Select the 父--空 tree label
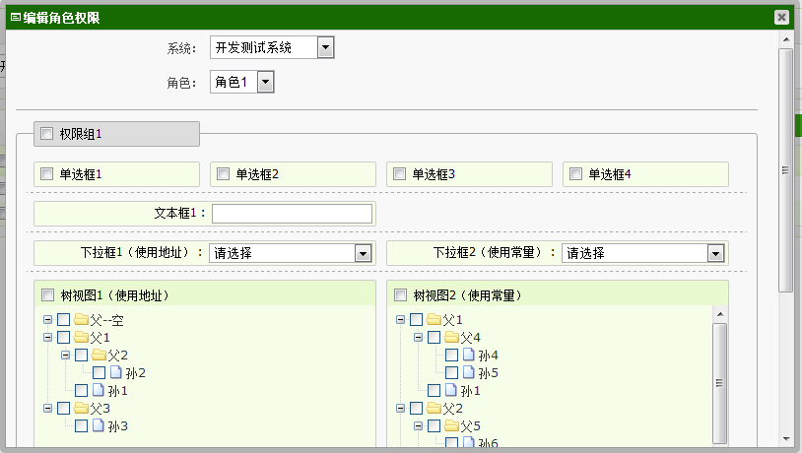The width and height of the screenshot is (802, 453). (x=106, y=321)
